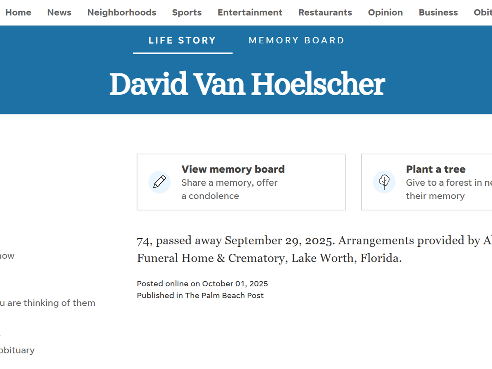
Task: Open the Entertainment section
Action: (250, 12)
